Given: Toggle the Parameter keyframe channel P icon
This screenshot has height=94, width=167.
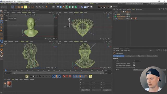Looking at the screenshot, I should coord(83,76).
